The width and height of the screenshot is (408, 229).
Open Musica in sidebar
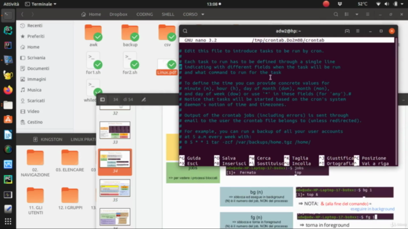[x=34, y=90]
